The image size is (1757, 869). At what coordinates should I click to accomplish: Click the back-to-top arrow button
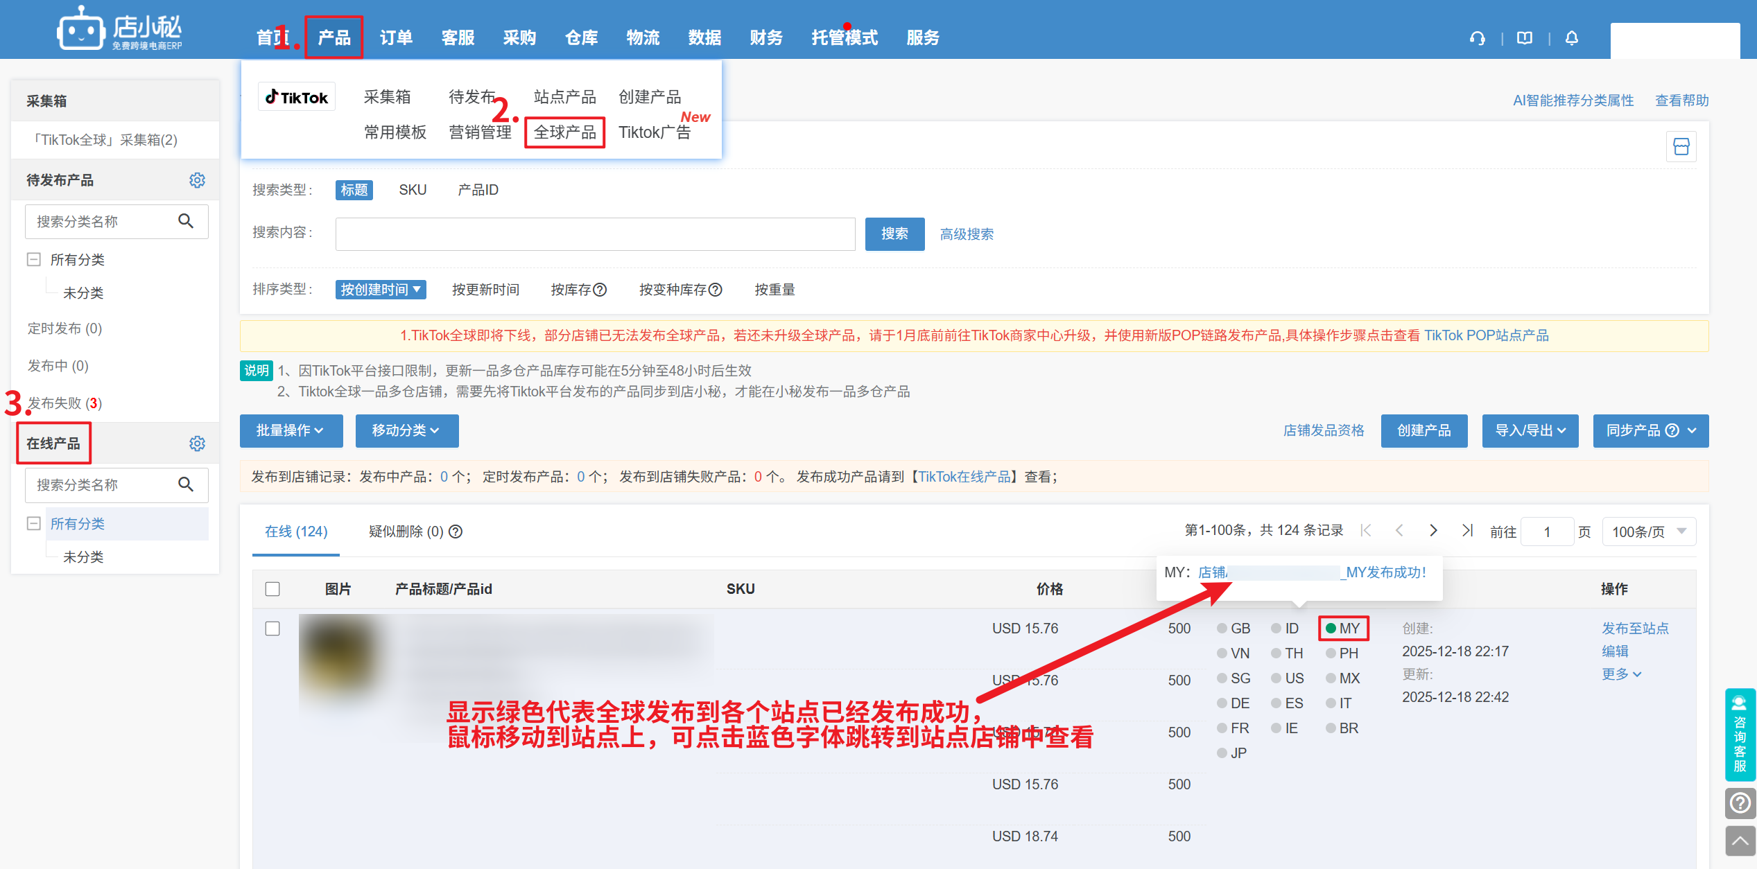point(1740,841)
